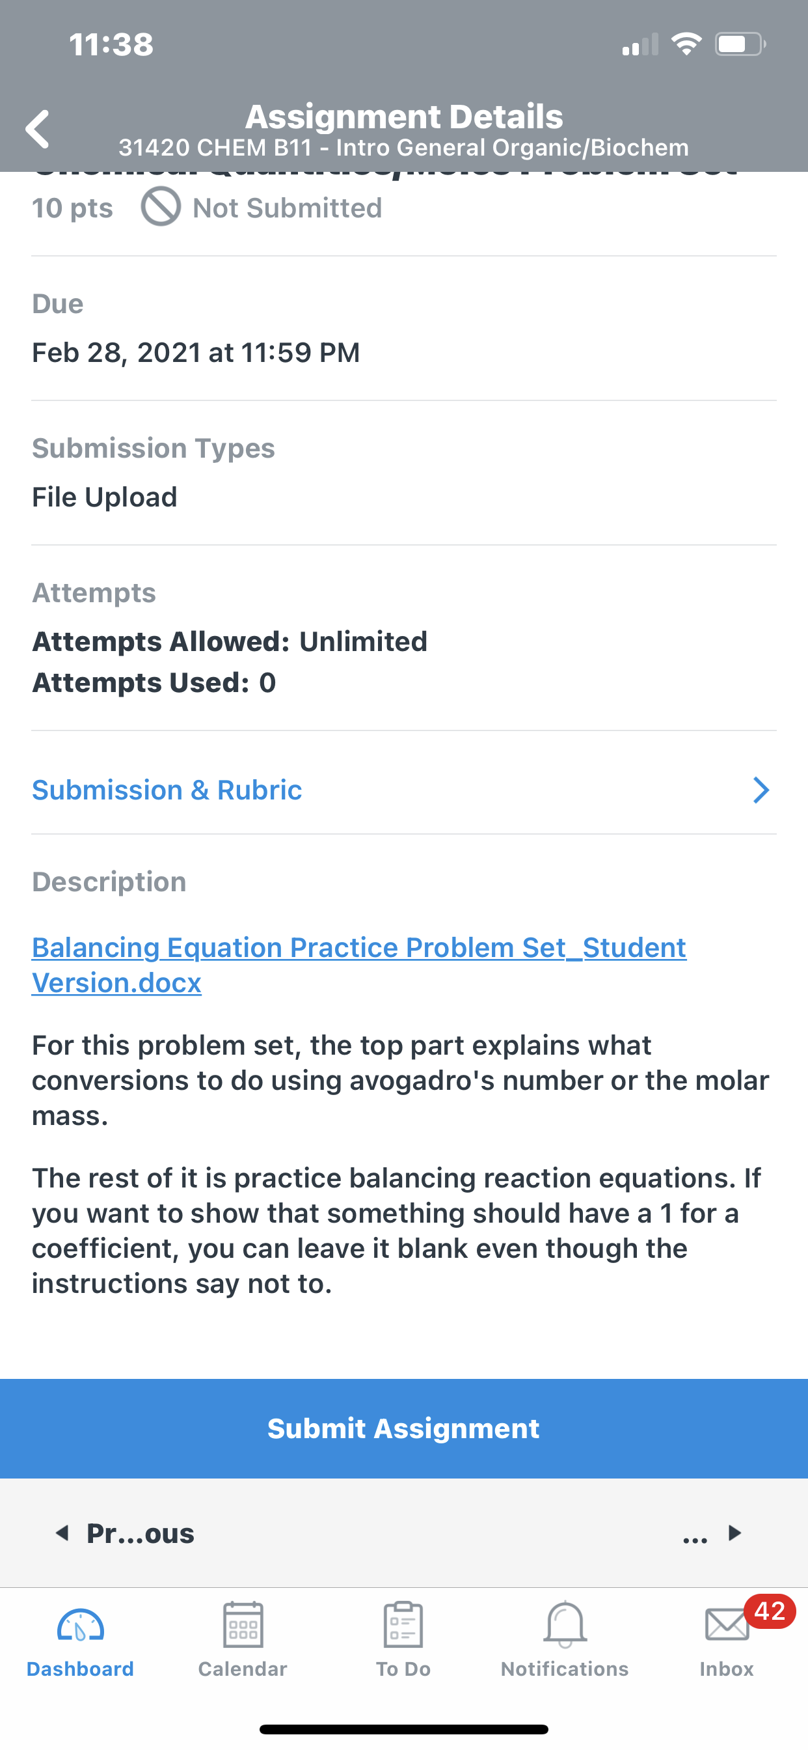Tap the course name CHEM B11 subtitle
This screenshot has width=808, height=1750.
click(x=404, y=147)
